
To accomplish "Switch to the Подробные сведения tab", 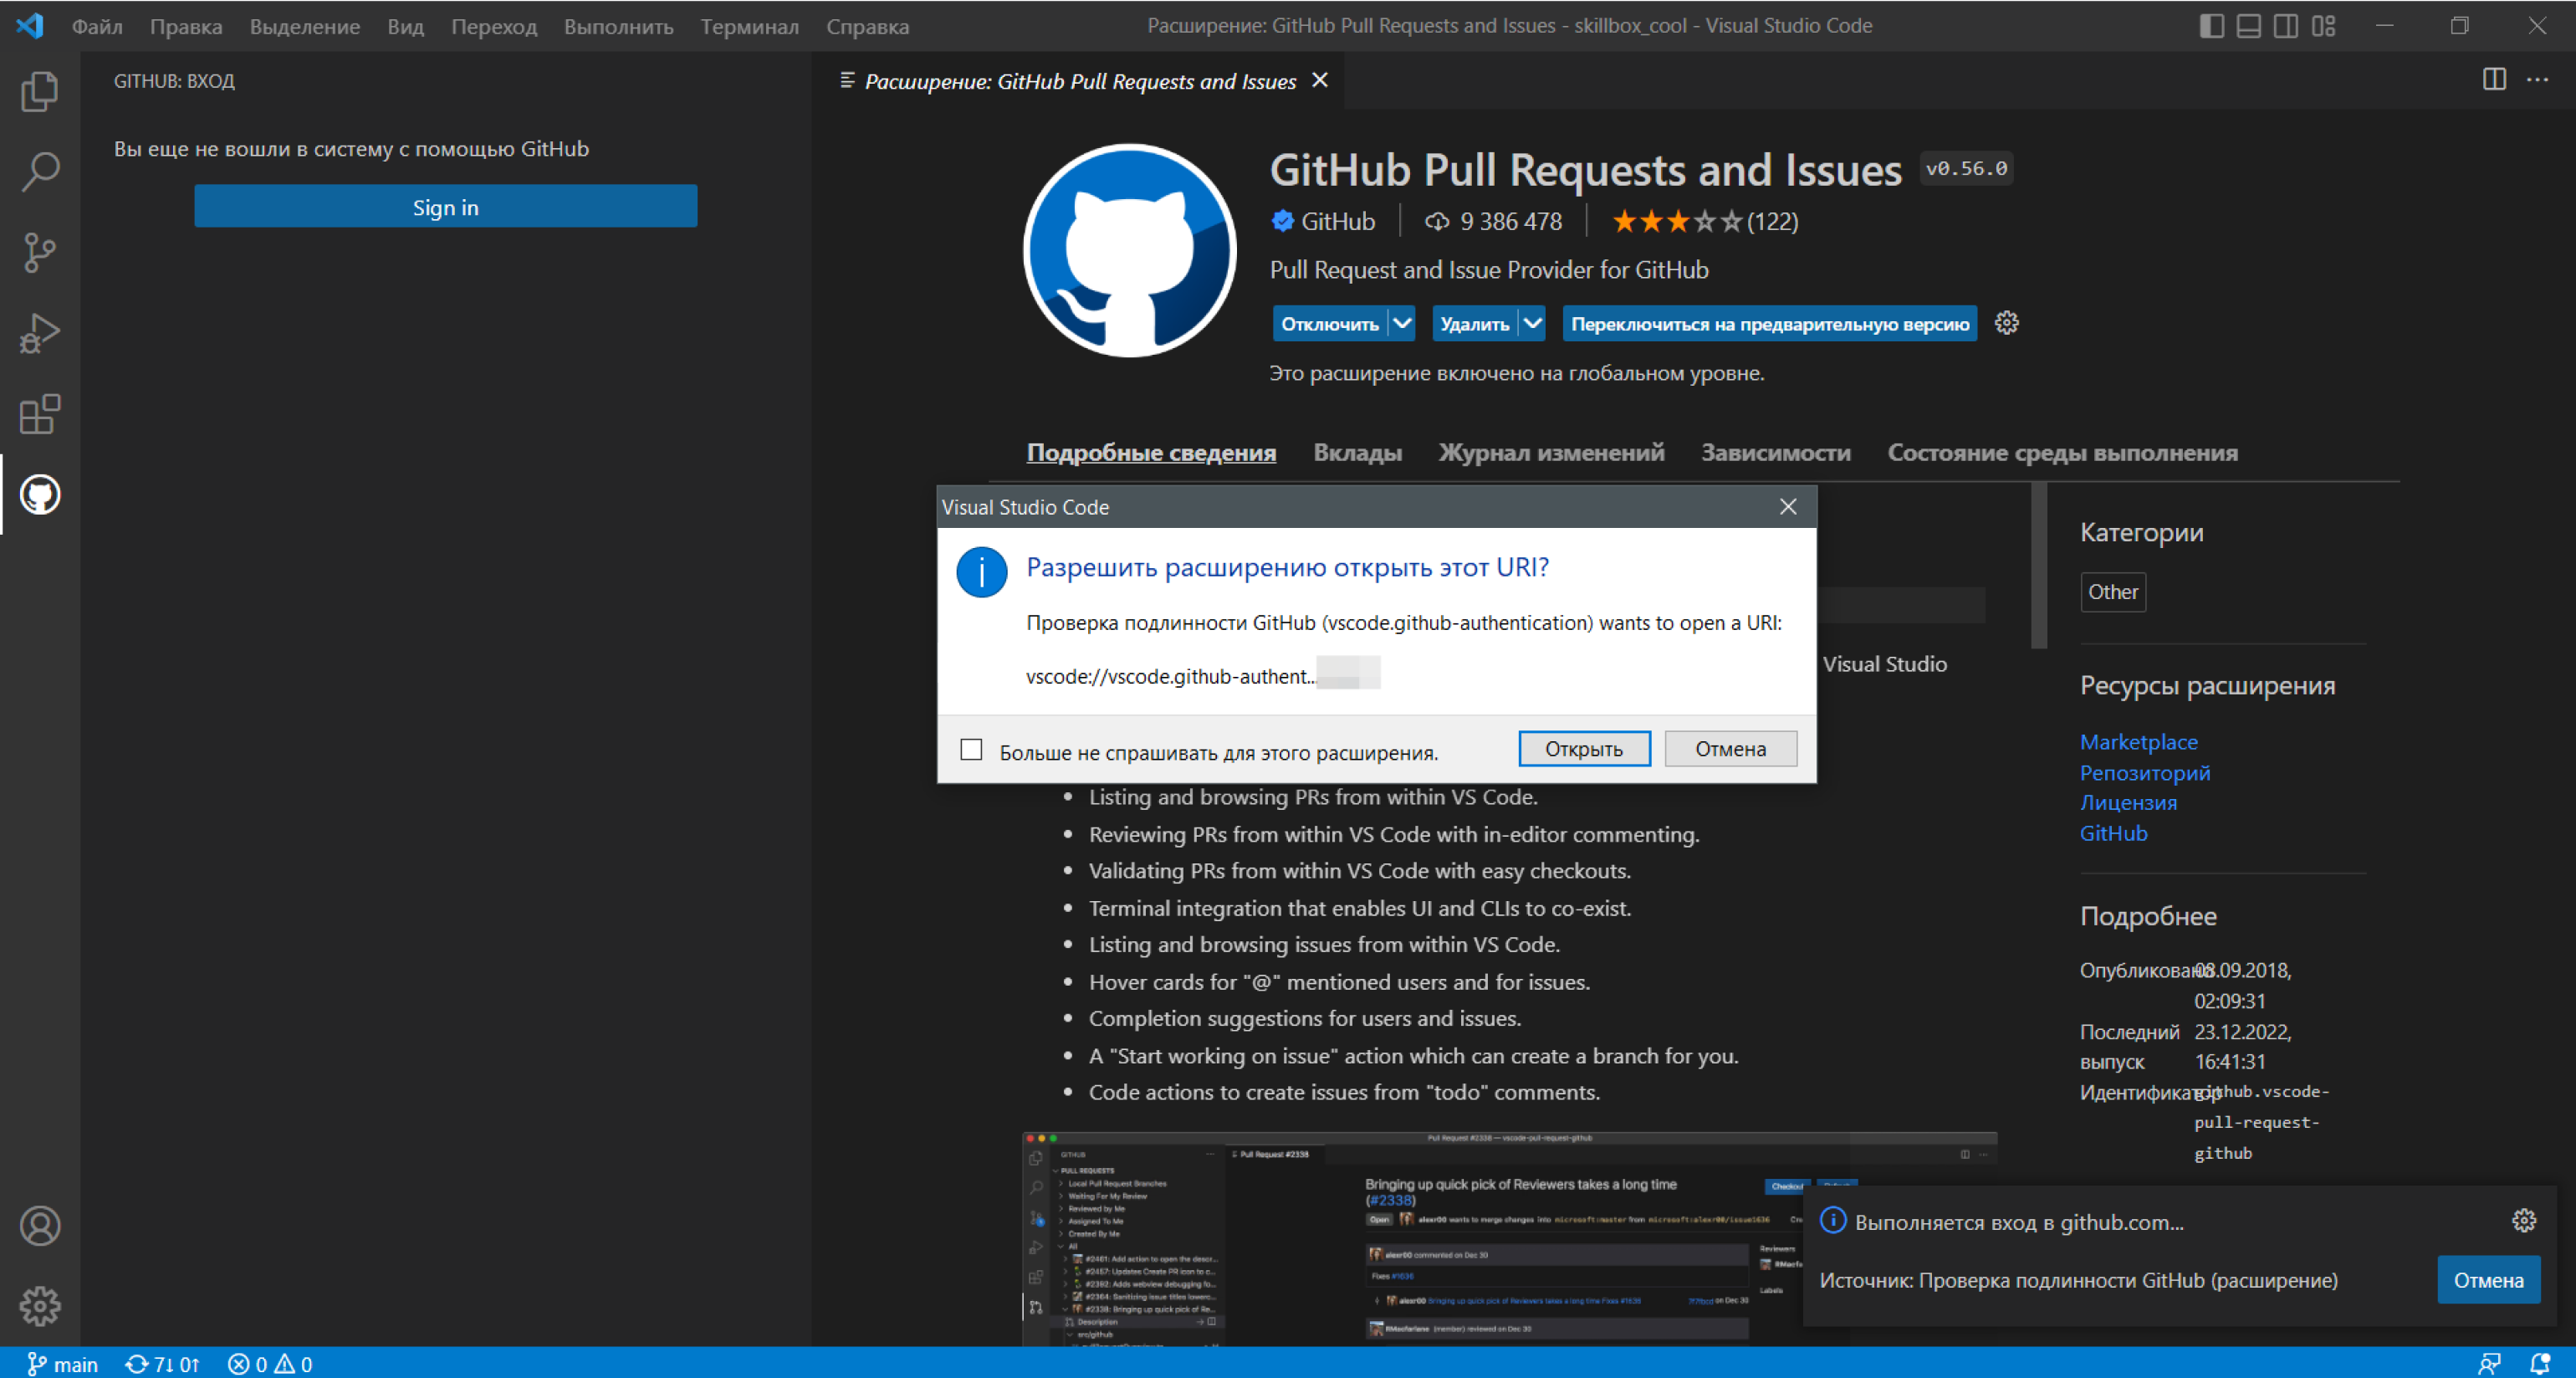I will click(1151, 453).
